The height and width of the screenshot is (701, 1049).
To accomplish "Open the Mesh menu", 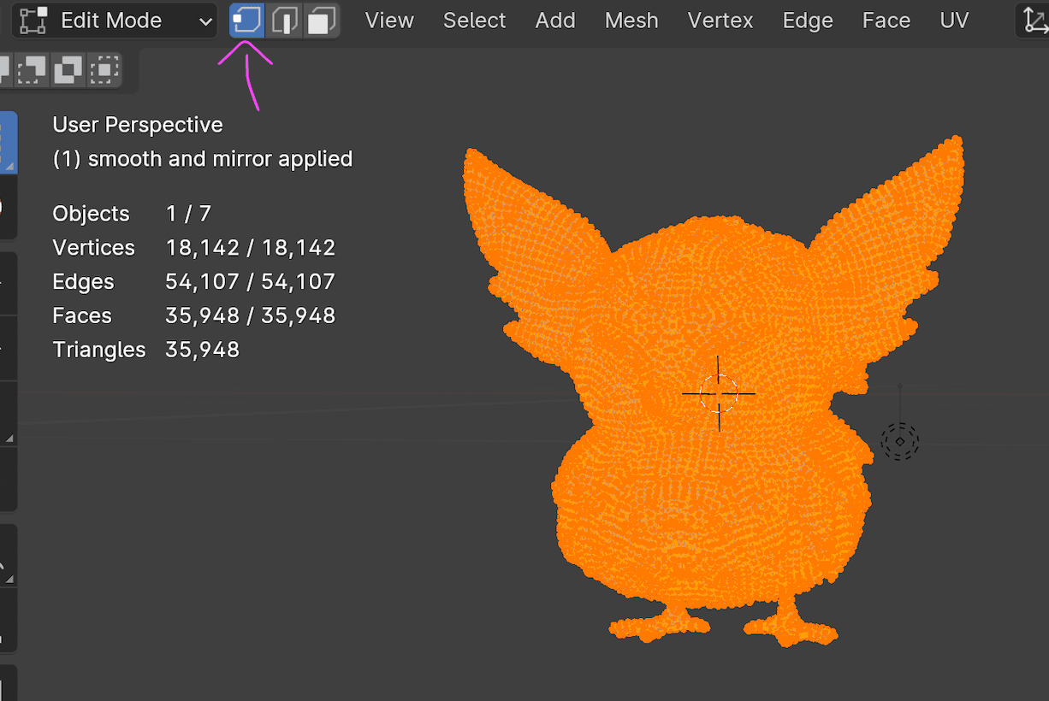I will pyautogui.click(x=631, y=21).
